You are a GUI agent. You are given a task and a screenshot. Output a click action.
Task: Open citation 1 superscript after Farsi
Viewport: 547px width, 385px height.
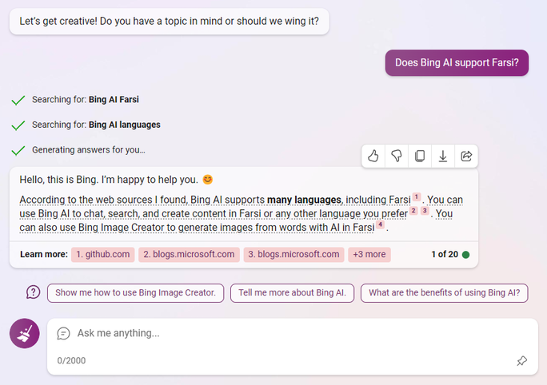pos(417,196)
